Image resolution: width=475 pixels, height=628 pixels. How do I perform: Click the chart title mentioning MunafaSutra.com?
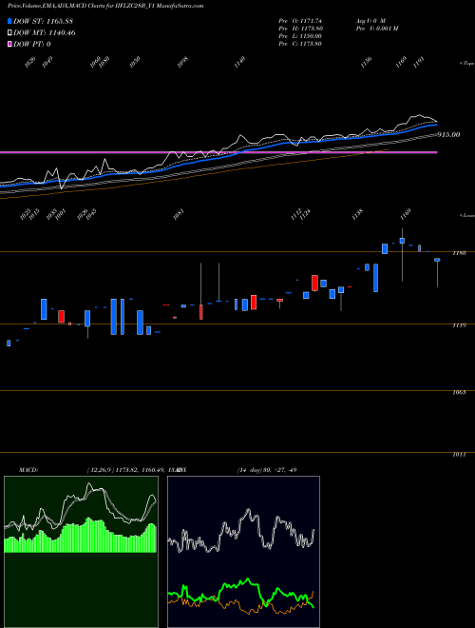105,6
